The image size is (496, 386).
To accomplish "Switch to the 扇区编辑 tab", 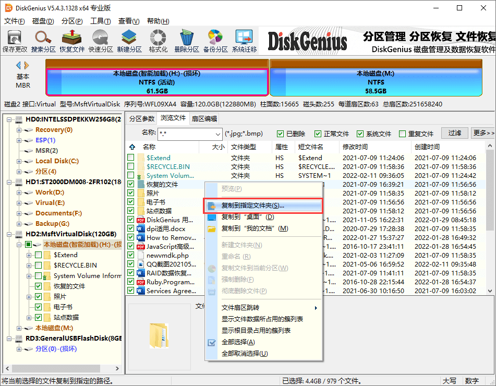I will (x=204, y=118).
